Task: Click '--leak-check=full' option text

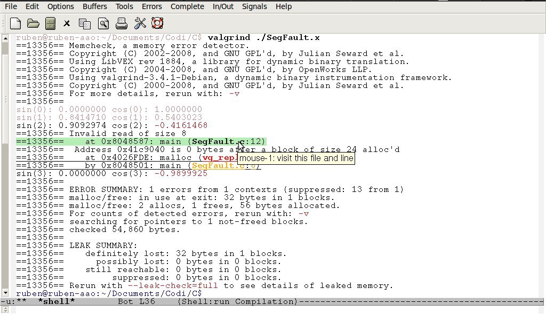Action: (x=173, y=286)
